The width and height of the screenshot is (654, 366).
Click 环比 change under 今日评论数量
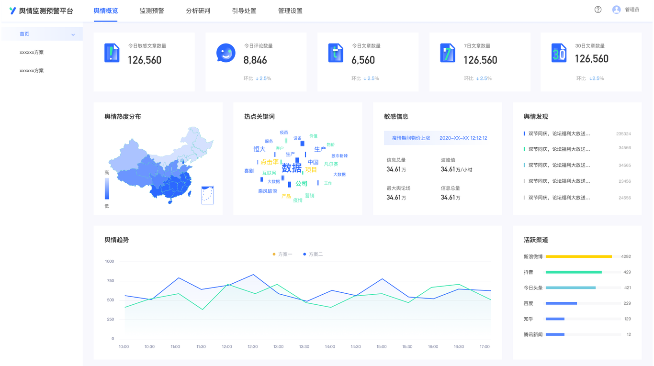257,78
